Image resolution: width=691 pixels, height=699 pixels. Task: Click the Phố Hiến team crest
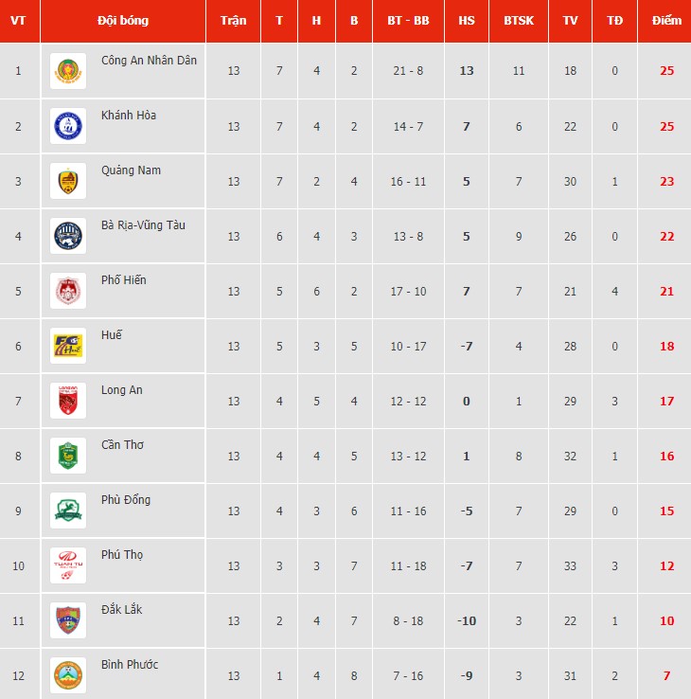(68, 291)
